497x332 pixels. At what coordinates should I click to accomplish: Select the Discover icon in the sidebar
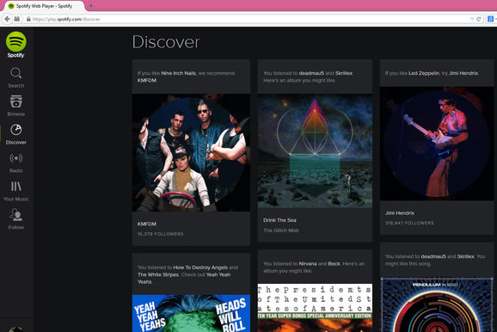click(x=15, y=130)
